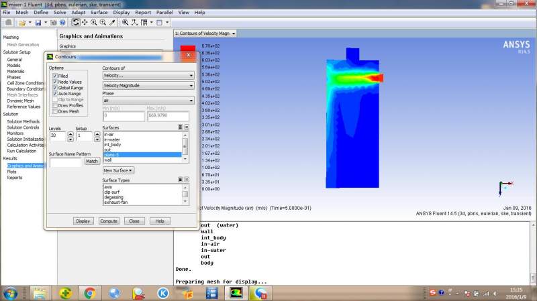Select the Probe eyedropper tool
The width and height of the screenshot is (537, 301).
coord(112,23)
